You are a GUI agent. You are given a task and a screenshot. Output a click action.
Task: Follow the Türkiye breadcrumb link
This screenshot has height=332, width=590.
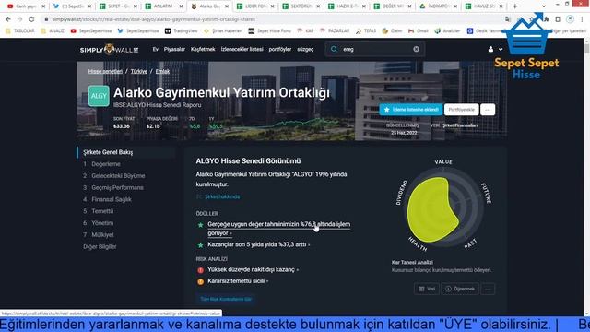tap(139, 71)
